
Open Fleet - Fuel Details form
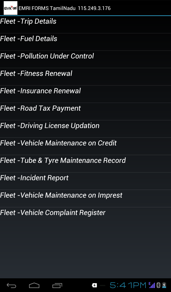(x=28, y=39)
